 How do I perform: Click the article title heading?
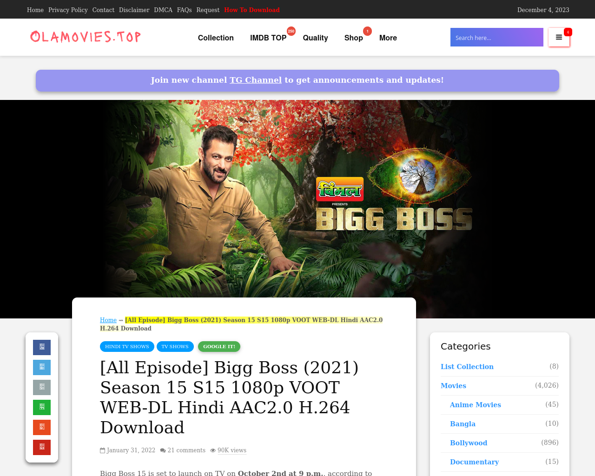(230, 397)
